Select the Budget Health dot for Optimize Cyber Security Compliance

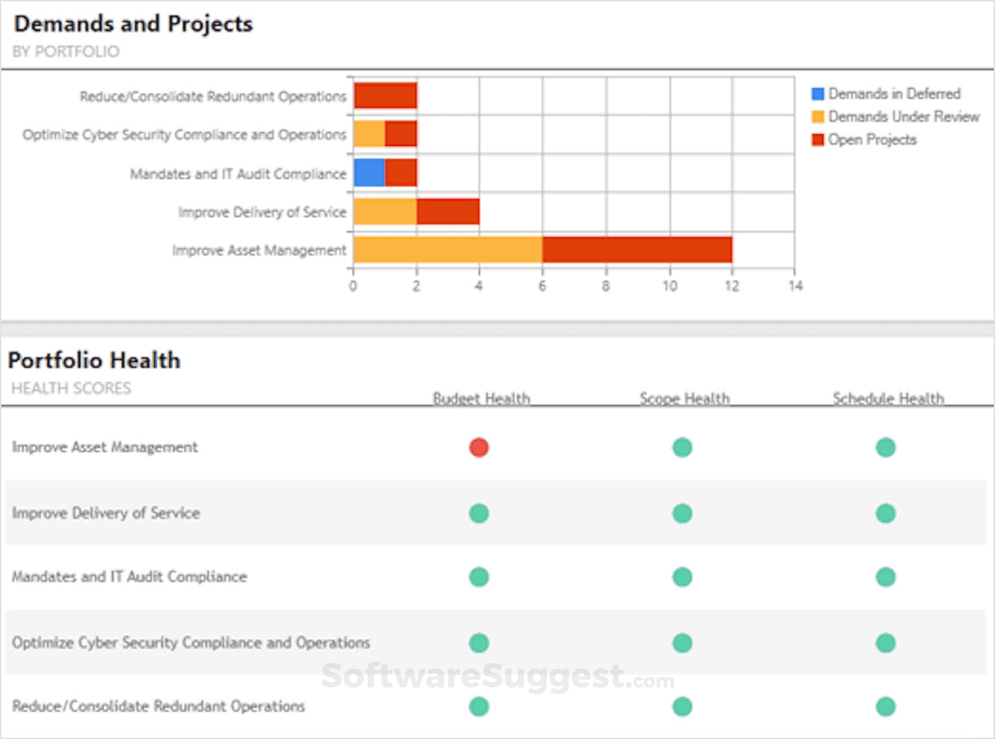pos(478,643)
